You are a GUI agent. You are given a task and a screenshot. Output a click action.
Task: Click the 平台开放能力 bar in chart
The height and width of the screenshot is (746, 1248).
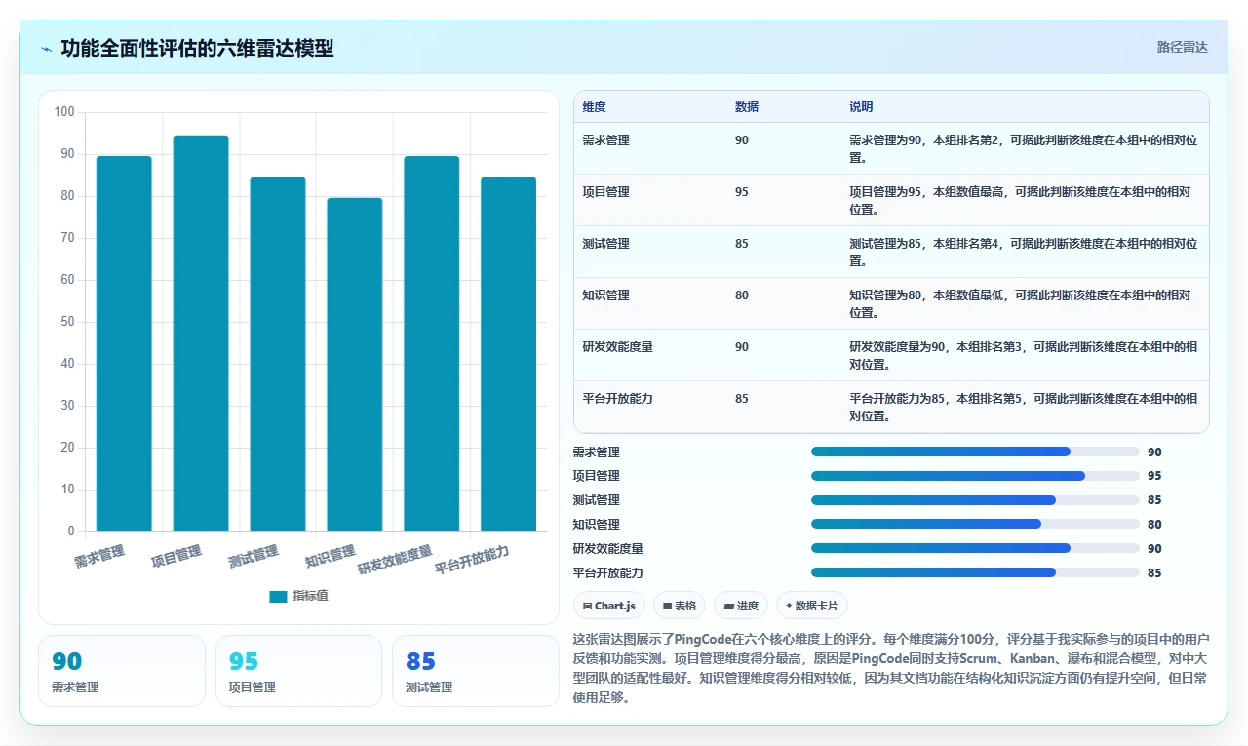point(509,354)
